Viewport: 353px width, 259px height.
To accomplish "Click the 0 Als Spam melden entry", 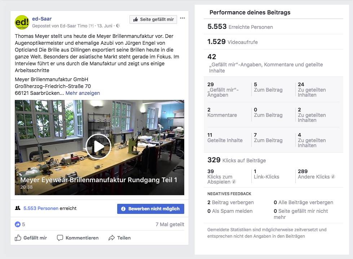I will (x=230, y=211).
